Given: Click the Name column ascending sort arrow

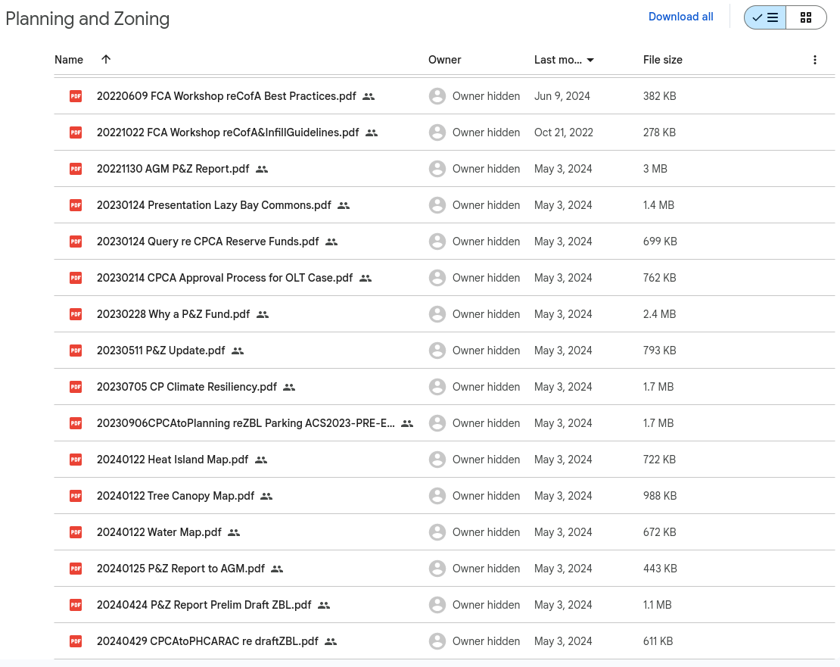Looking at the screenshot, I should coord(106,59).
